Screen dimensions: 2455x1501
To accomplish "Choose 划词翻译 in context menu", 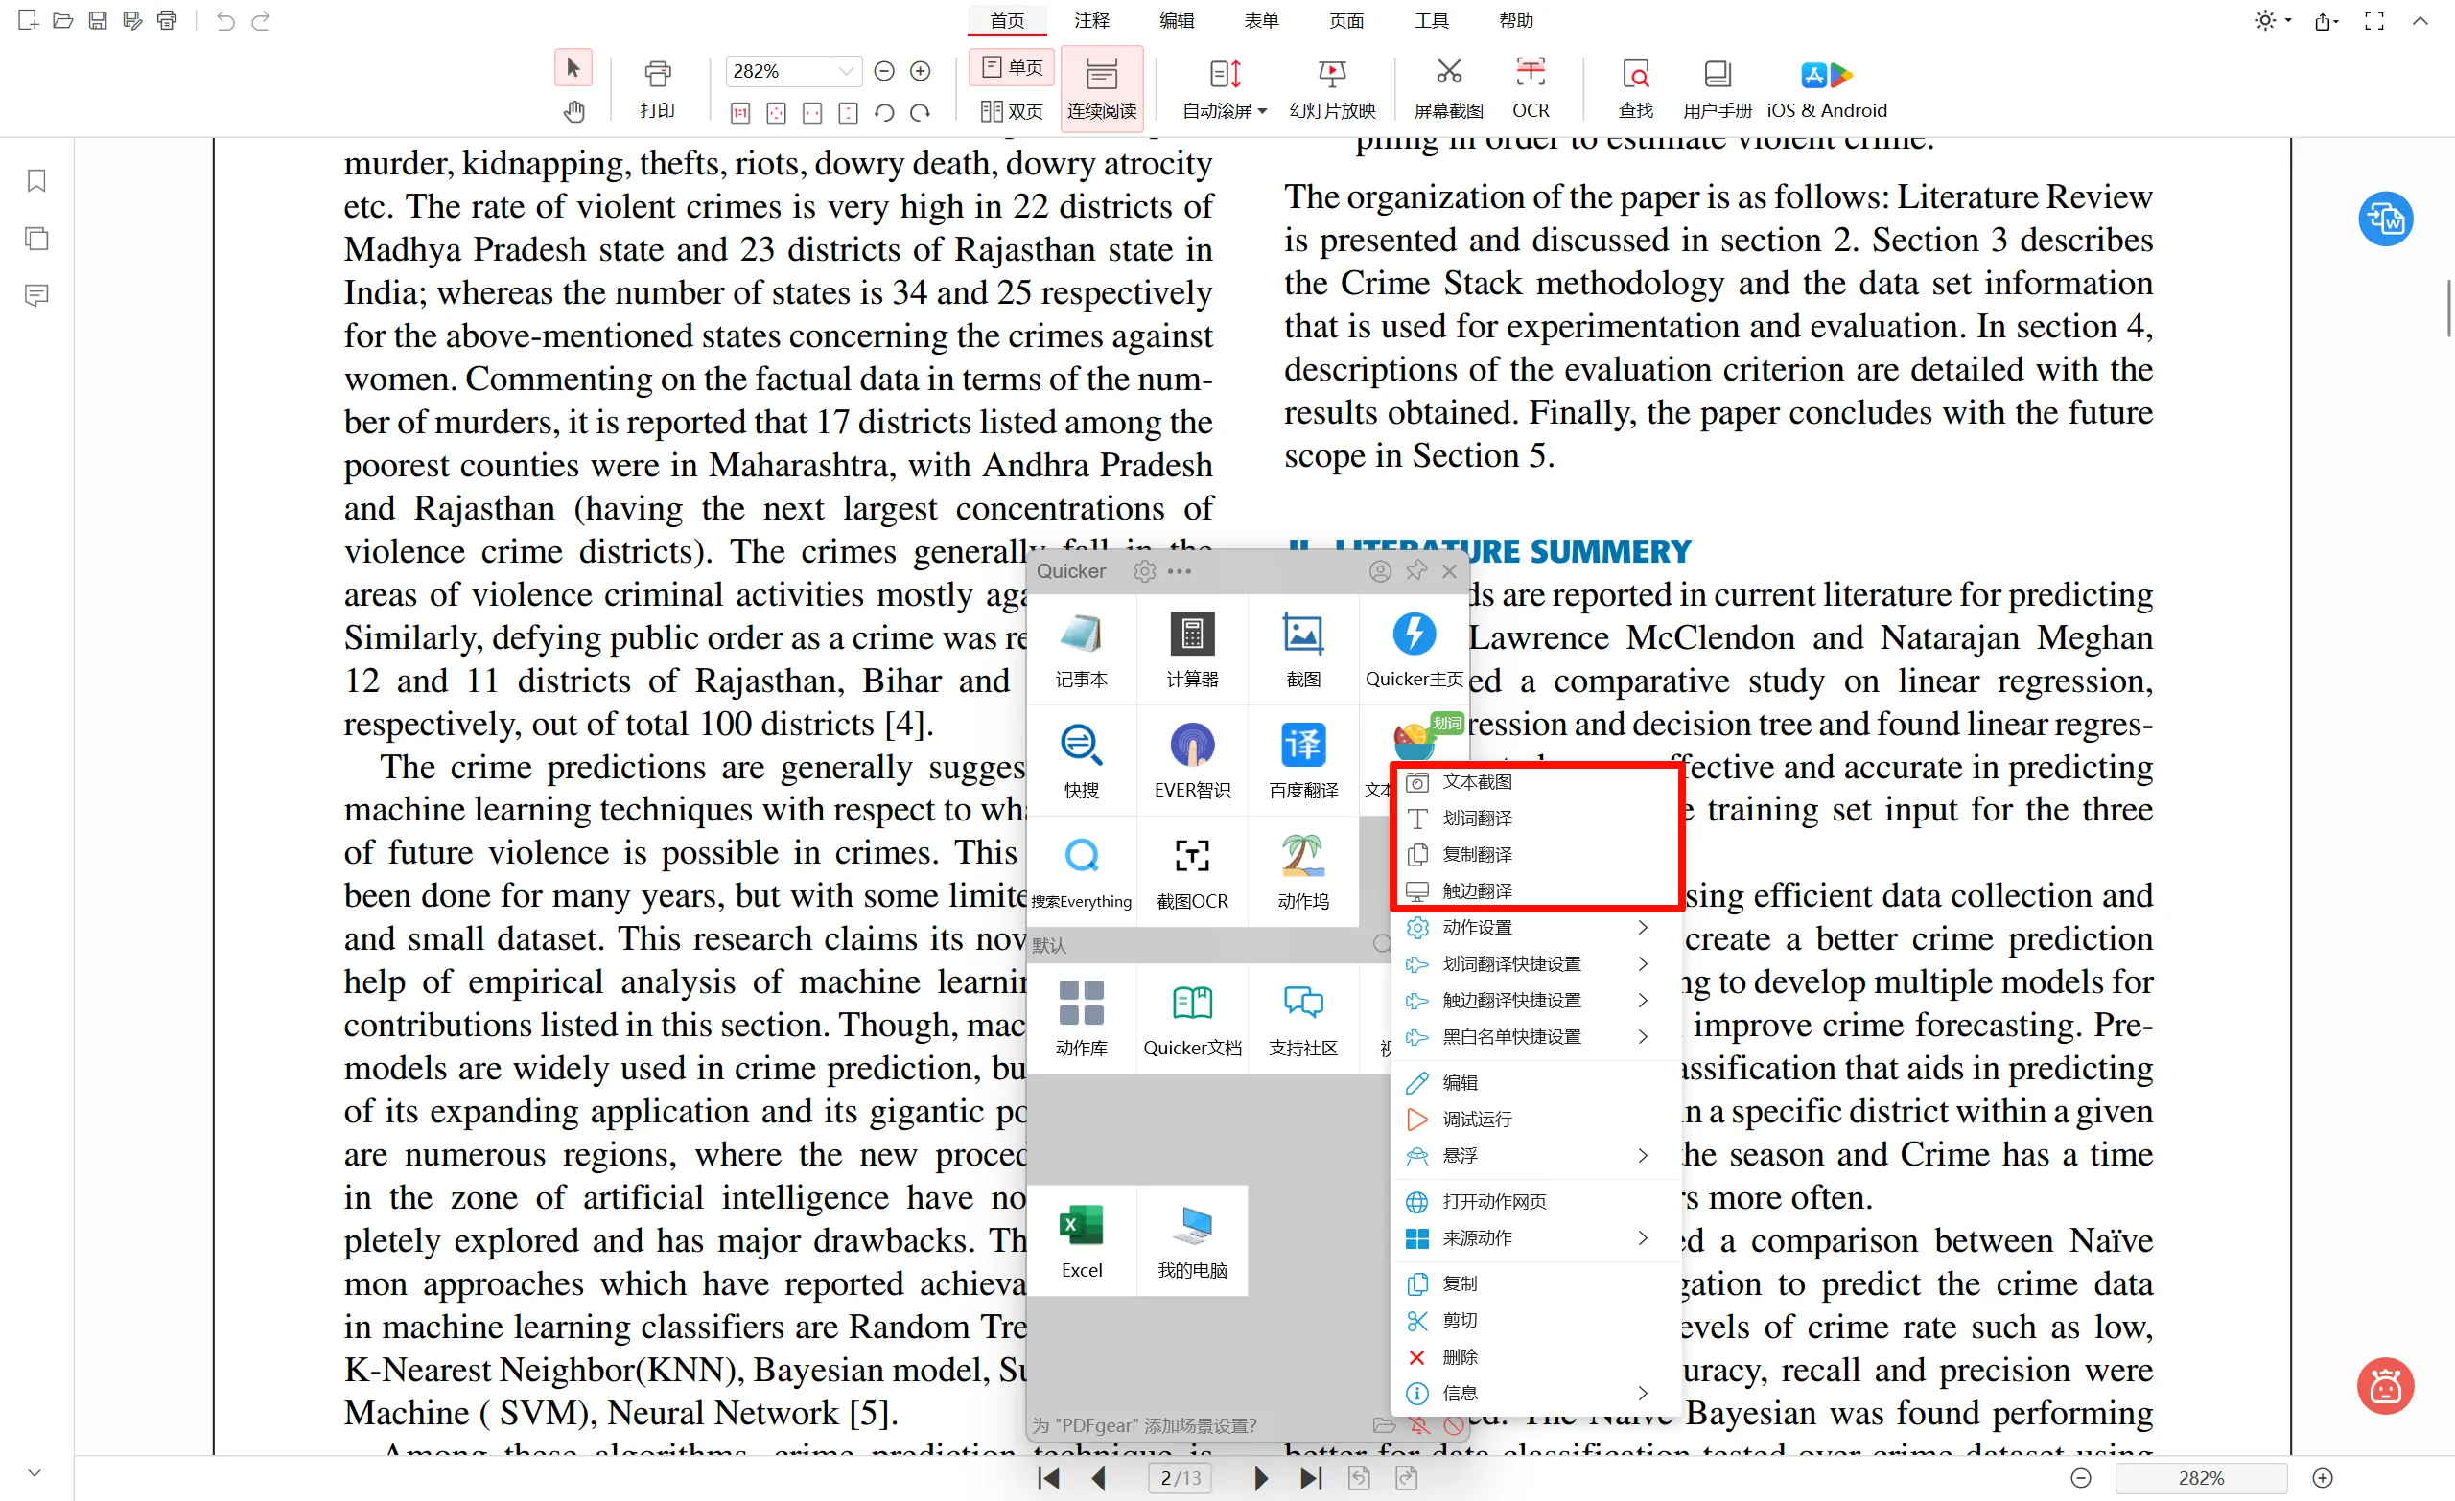I will [1477, 818].
